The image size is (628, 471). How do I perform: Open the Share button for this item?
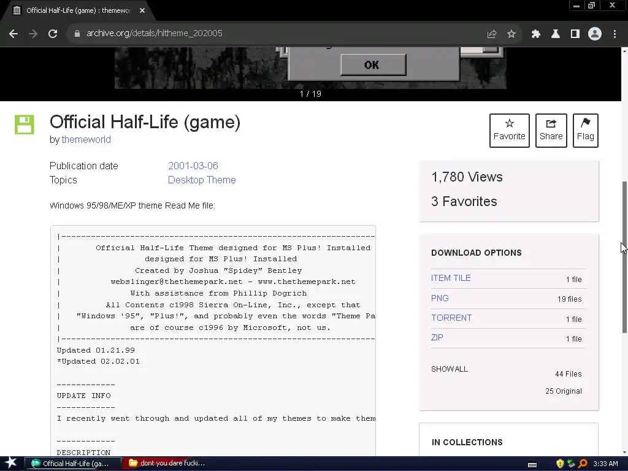(x=551, y=131)
